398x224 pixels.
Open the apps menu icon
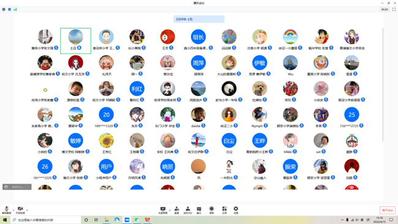click(224, 210)
